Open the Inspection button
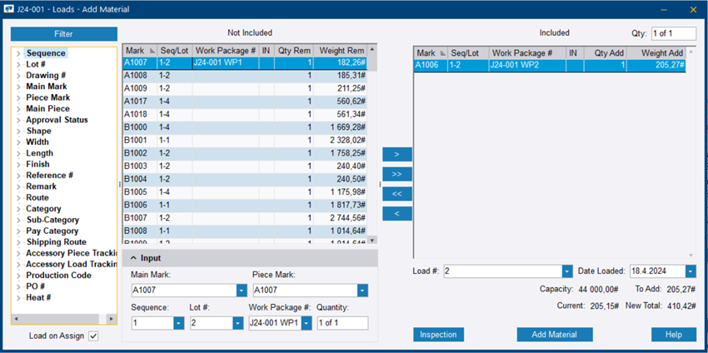 pyautogui.click(x=438, y=334)
